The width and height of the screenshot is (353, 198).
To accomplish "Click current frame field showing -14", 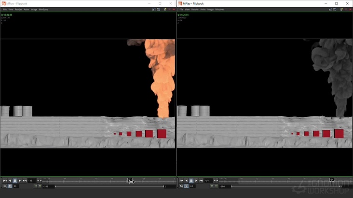I will click(x=209, y=181).
